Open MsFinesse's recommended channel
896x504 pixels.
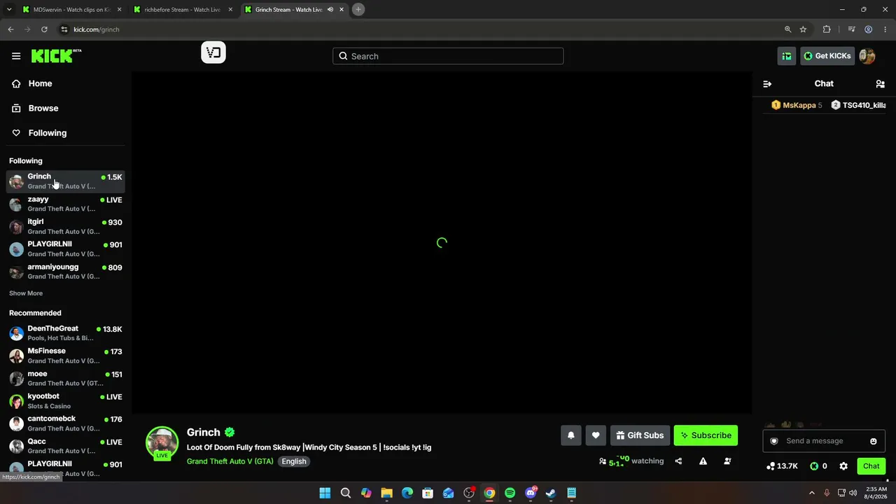click(66, 356)
